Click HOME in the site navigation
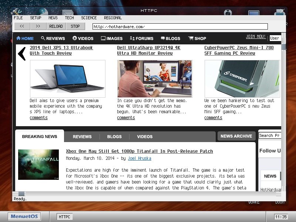The width and height of the screenshot is (296, 222). click(x=27, y=38)
